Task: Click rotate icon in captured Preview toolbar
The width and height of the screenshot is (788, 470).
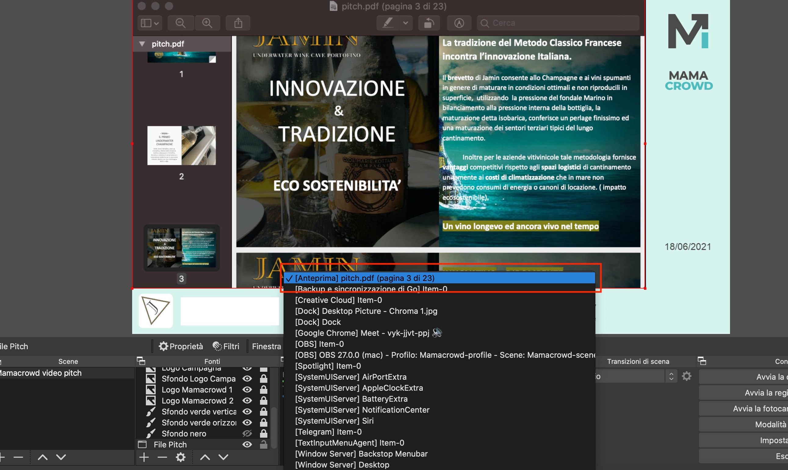Action: click(x=429, y=23)
